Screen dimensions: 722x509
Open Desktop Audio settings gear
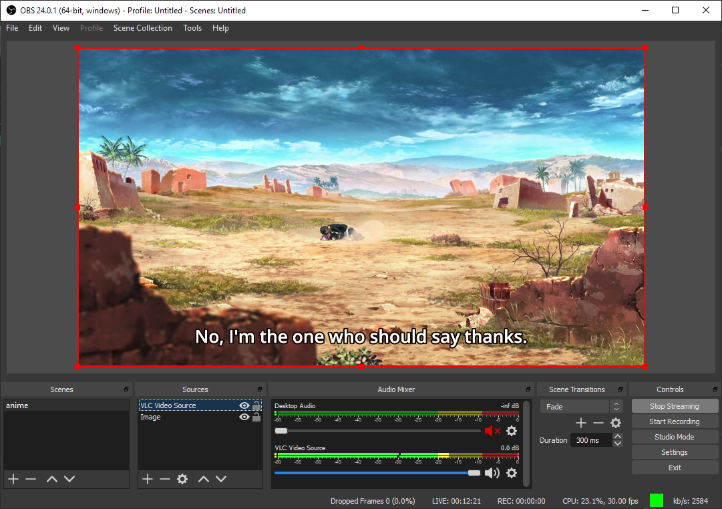(x=512, y=431)
